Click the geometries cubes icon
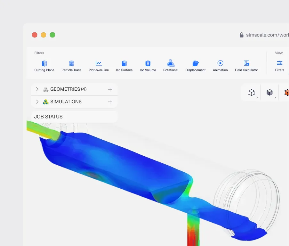289x246 pixels. tap(45, 89)
